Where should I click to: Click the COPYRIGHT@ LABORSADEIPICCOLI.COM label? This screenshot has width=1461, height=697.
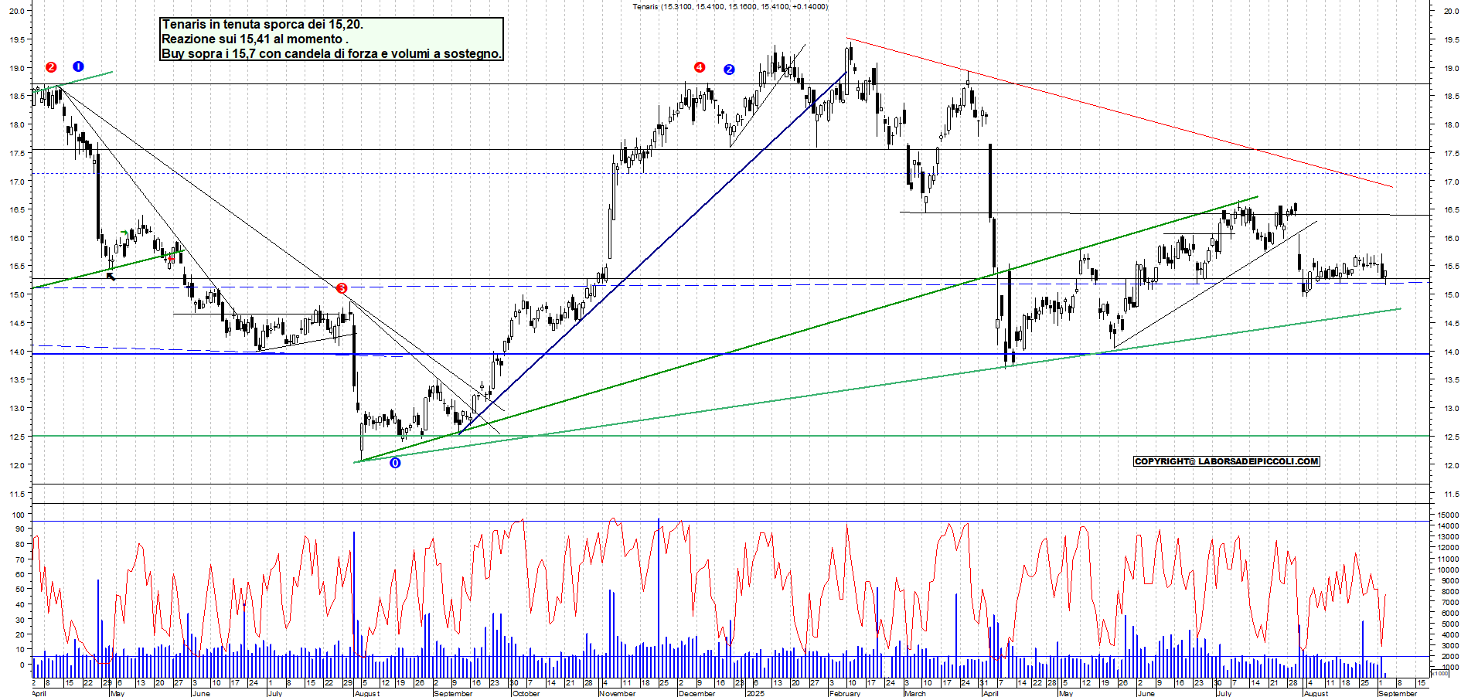[x=1227, y=461]
